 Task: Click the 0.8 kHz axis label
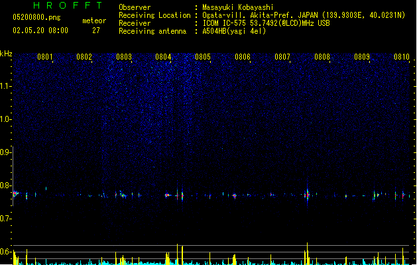(5, 185)
